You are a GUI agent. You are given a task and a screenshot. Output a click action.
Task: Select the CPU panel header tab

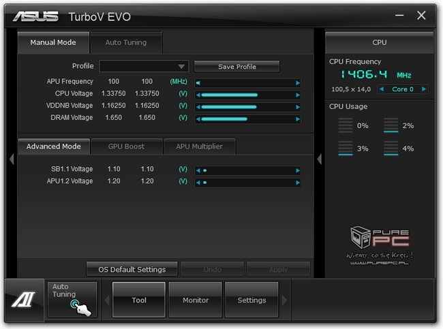pos(379,43)
